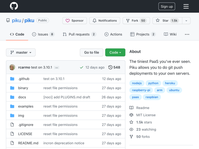
Task: Select the raspbian topic tag
Action: click(x=152, y=97)
